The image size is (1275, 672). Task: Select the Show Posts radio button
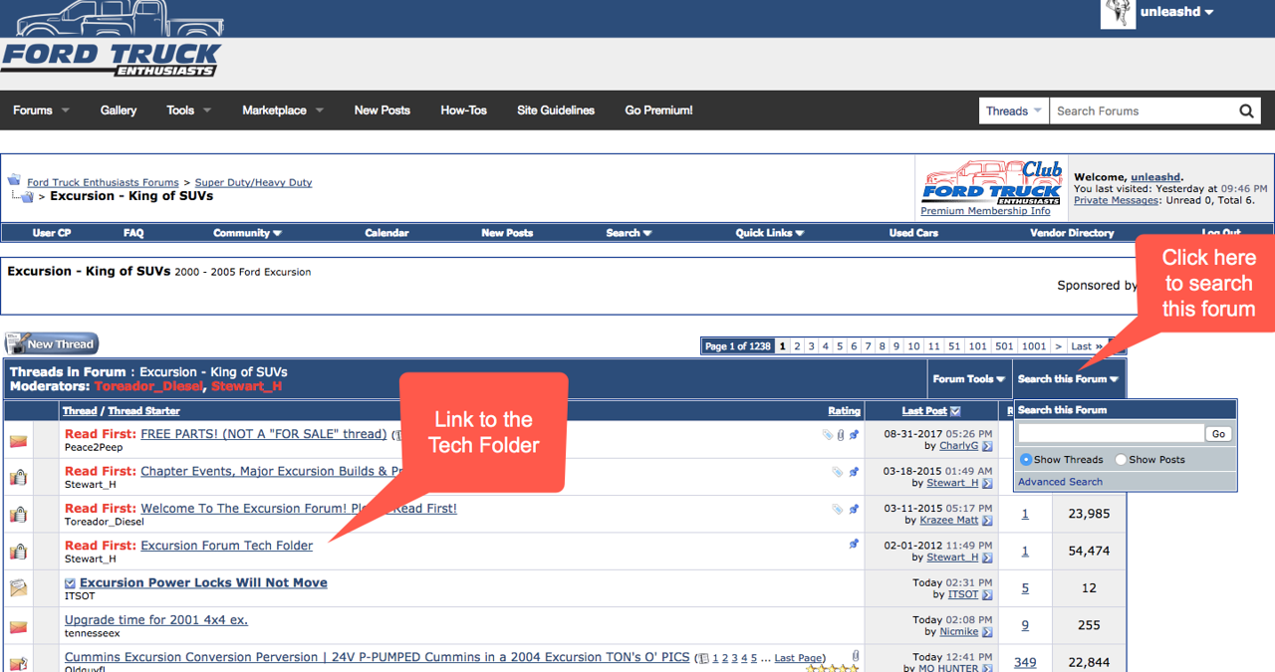click(1121, 460)
